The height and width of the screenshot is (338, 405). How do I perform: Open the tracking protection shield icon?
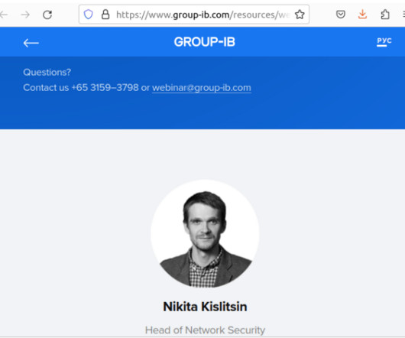[x=89, y=15]
